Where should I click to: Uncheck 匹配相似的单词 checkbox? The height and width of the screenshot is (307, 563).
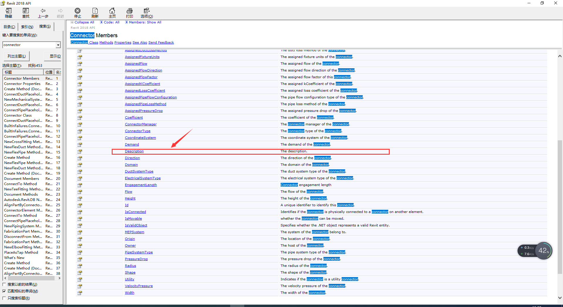pyautogui.click(x=4, y=291)
